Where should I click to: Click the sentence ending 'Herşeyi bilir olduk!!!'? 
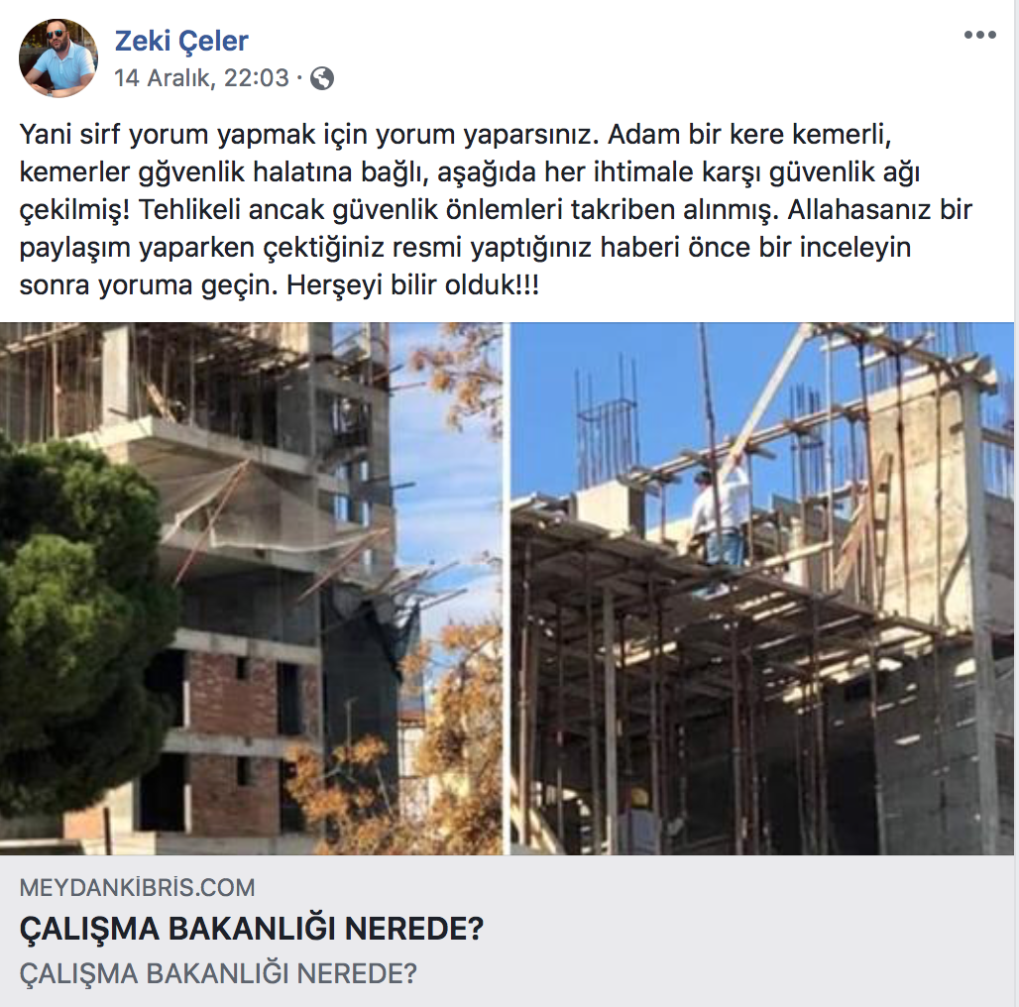(412, 285)
